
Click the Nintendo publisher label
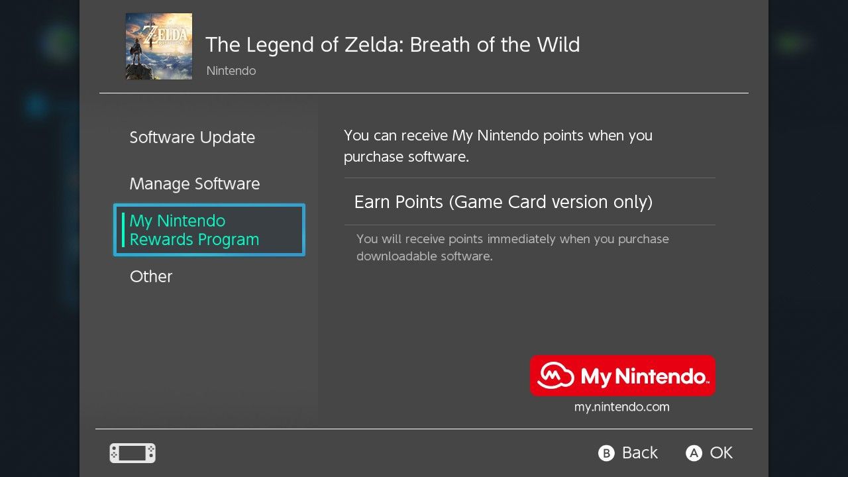(x=231, y=70)
